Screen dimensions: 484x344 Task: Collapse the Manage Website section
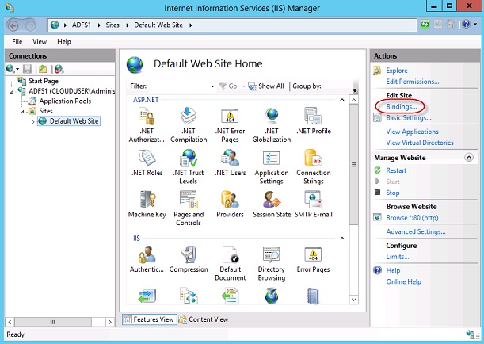469,158
